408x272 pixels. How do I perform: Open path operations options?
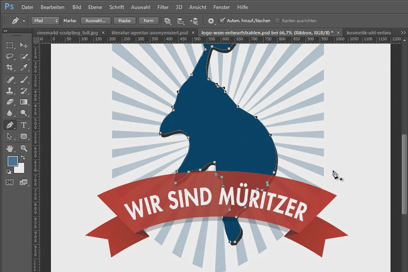click(167, 21)
